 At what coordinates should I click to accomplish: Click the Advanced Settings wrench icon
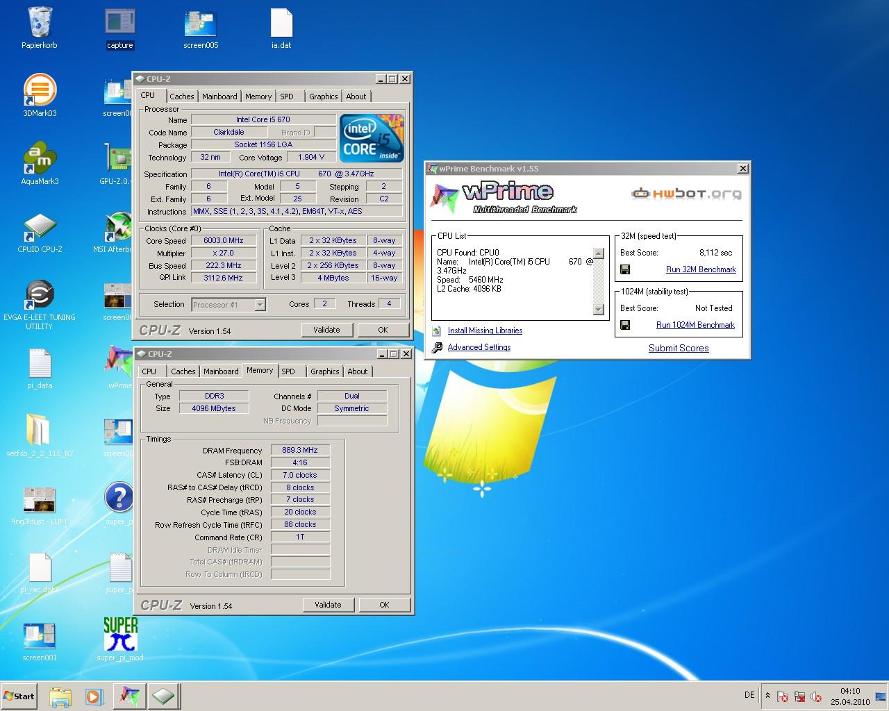[437, 348]
